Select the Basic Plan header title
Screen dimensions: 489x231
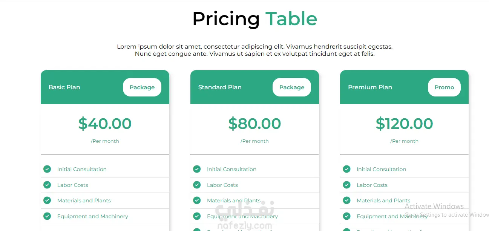(x=64, y=87)
